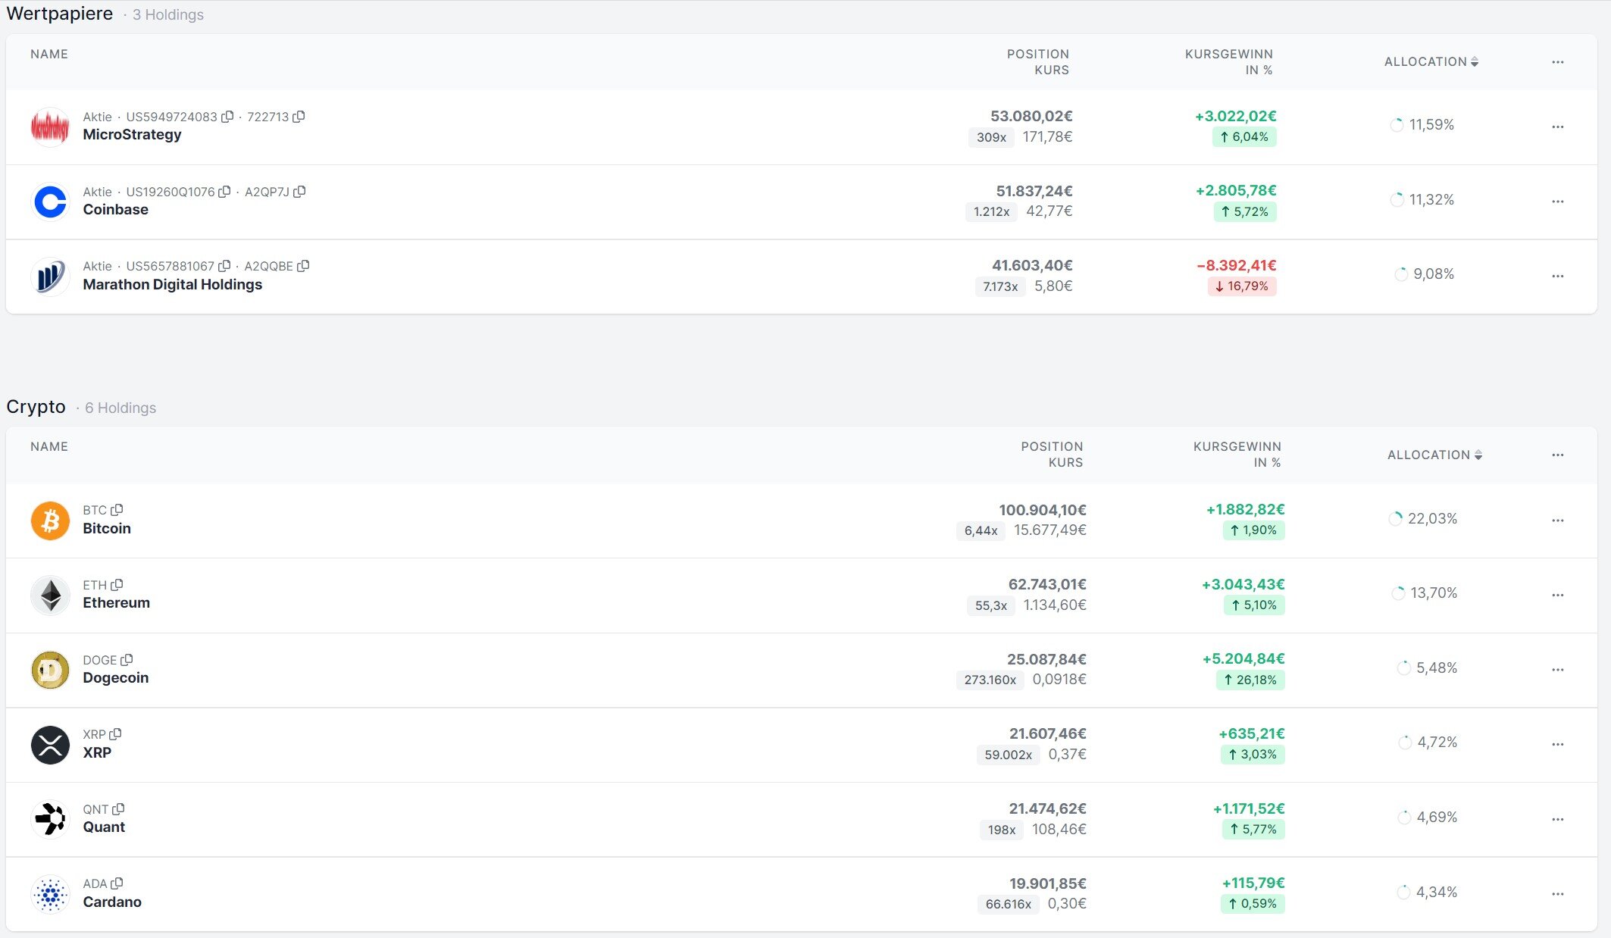Viewport: 1611px width, 938px height.
Task: Click XRP's 3,03% gain badge
Action: pyautogui.click(x=1253, y=755)
